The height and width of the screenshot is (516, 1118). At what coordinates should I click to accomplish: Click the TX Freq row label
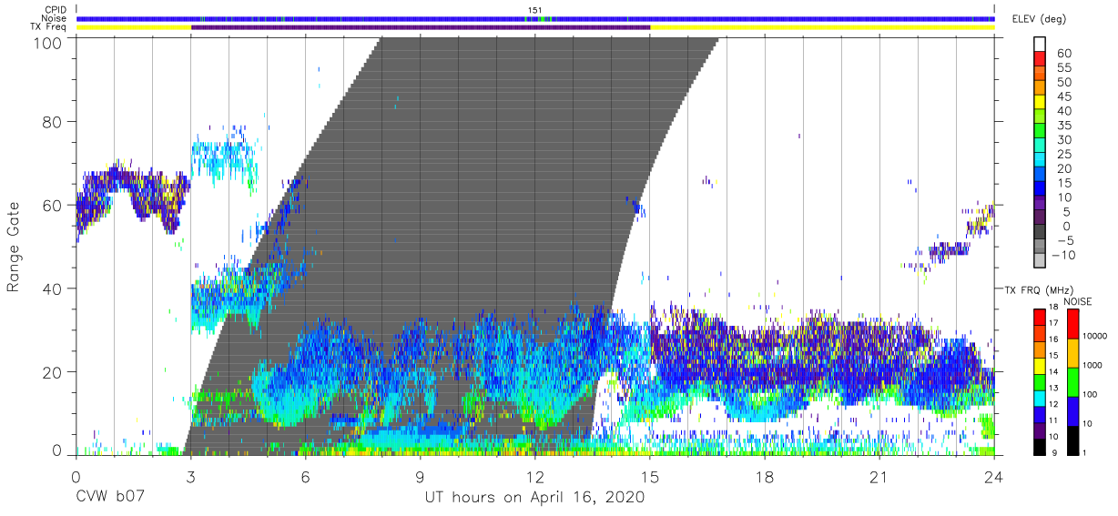49,27
